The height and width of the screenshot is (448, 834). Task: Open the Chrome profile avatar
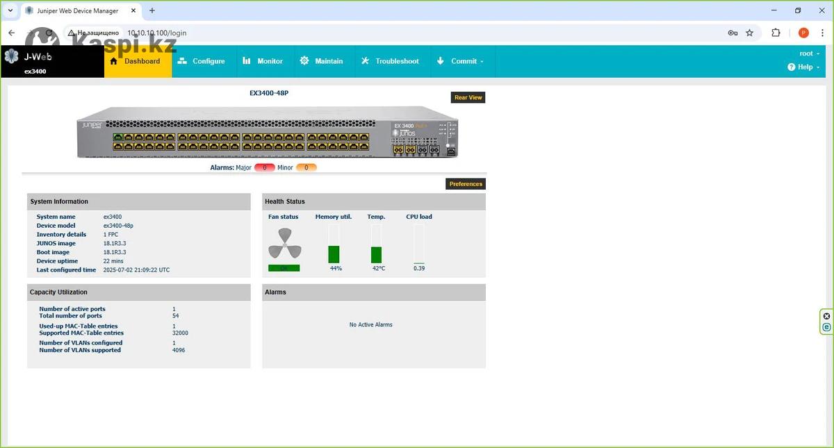(803, 33)
